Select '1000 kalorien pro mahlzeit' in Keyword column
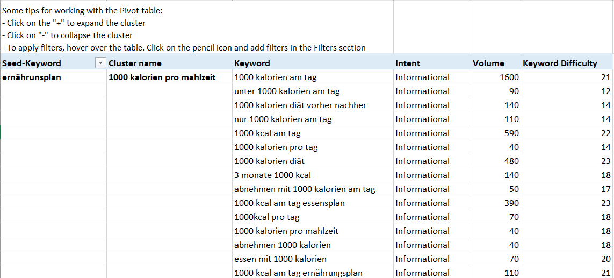 click(313, 231)
